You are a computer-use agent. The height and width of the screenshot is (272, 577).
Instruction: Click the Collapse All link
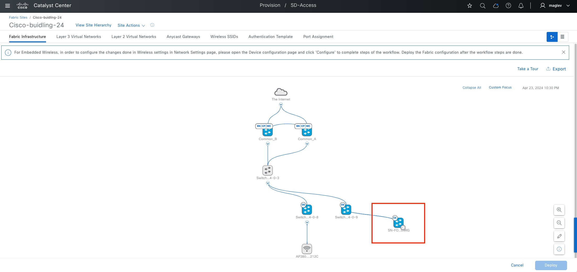[472, 88]
